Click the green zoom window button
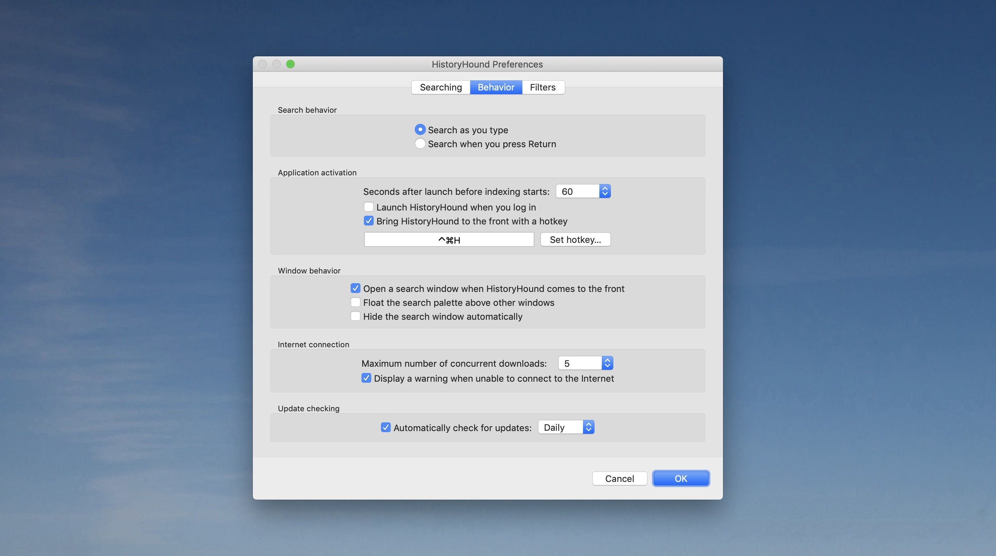Screen dimensions: 996x556 click(290, 64)
